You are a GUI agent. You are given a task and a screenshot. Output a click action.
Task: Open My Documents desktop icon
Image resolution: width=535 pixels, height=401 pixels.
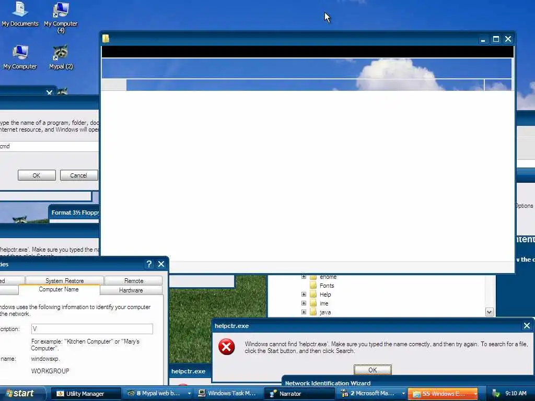click(20, 14)
